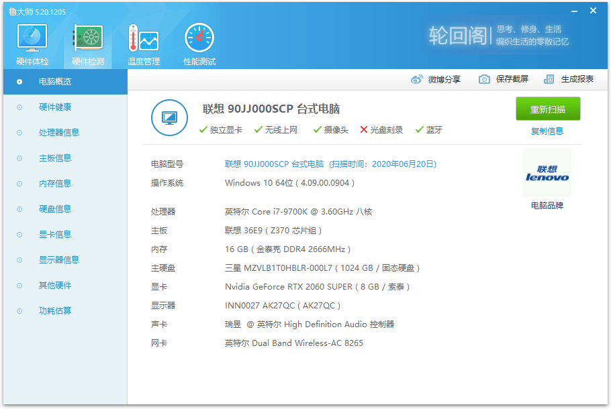Click the 微博分享 text button
This screenshot has height=409, width=611.
pos(444,79)
